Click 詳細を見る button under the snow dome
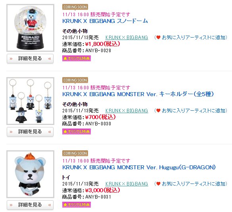 [x=30, y=59]
